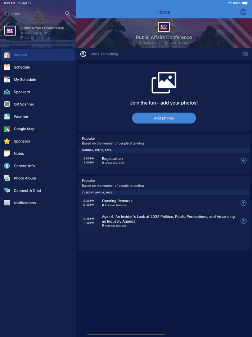Click the Write something text field

164,54
